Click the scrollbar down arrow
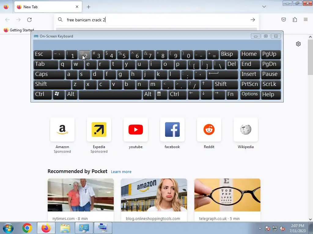Viewport: 313px width, 234px height. 310,219
